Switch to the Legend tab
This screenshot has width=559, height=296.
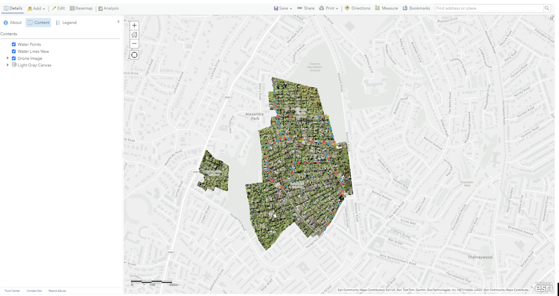coord(66,22)
